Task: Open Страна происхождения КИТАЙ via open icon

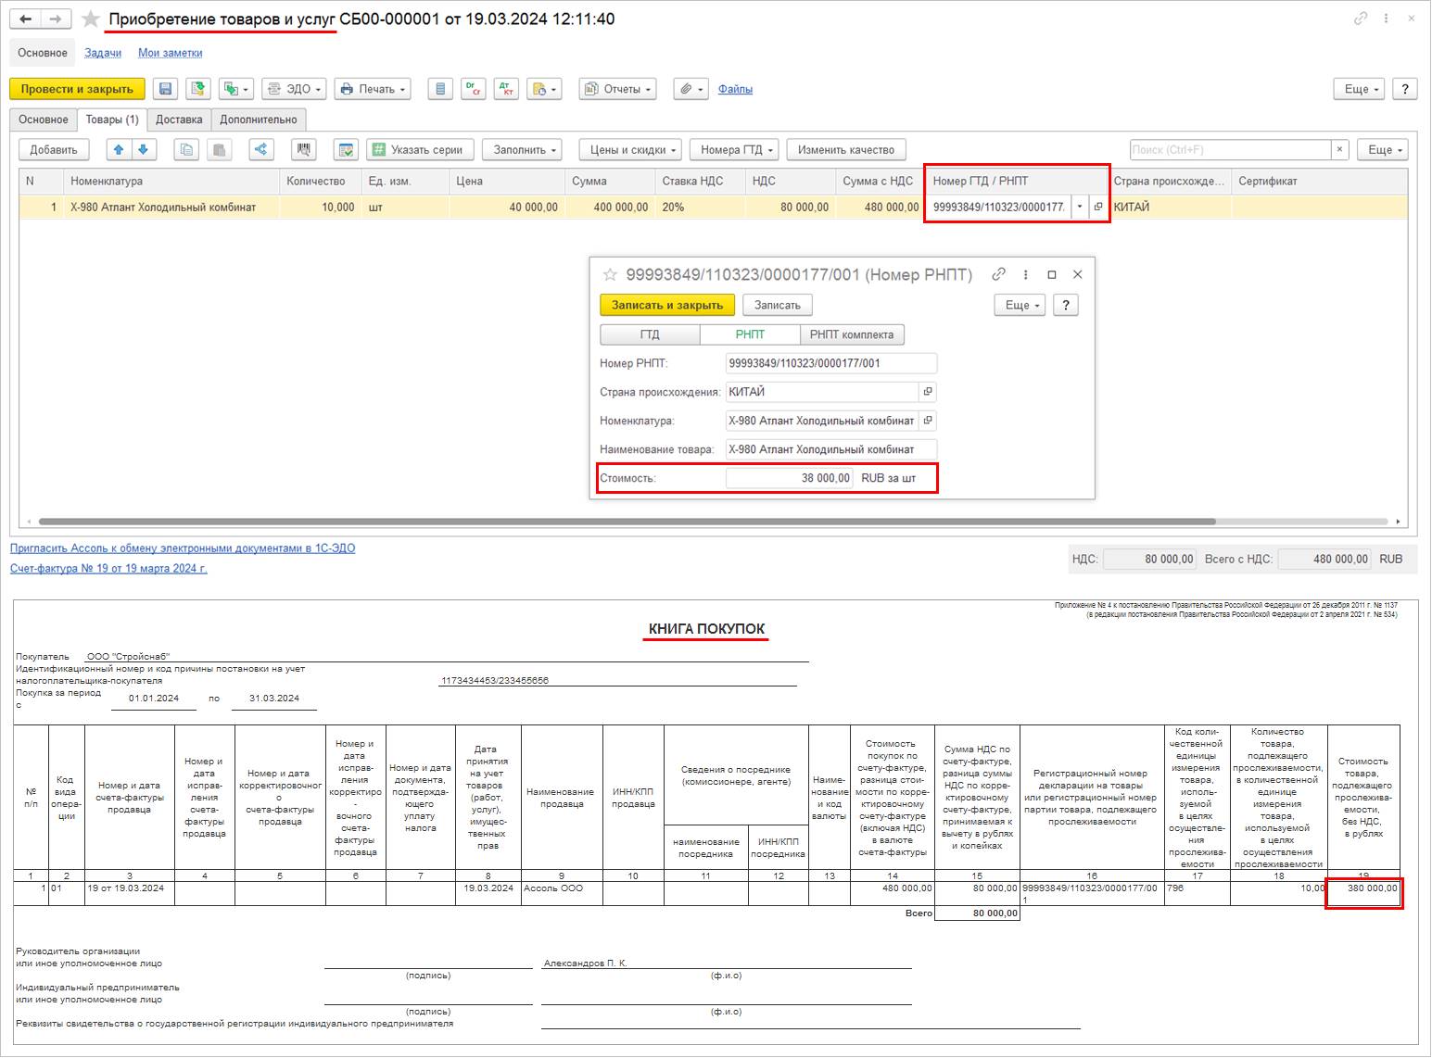Action: [x=928, y=392]
